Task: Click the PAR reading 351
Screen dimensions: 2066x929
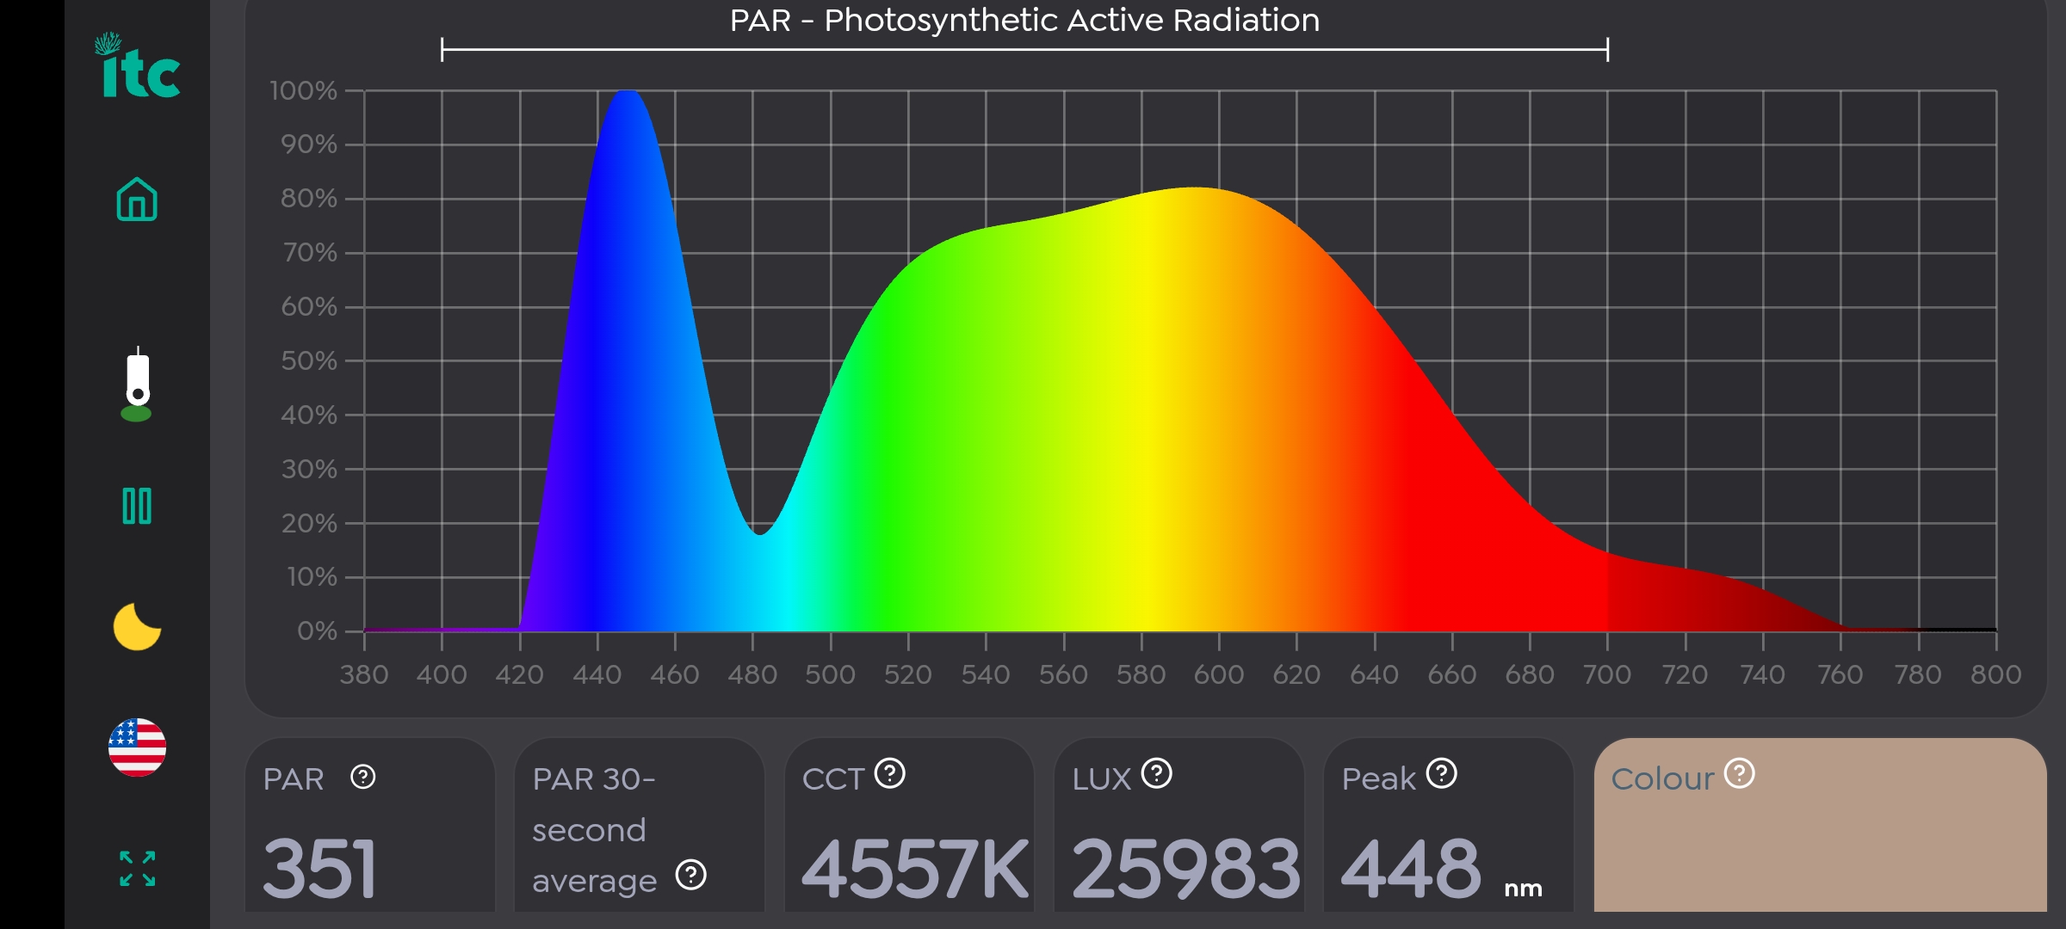Action: coord(319,869)
